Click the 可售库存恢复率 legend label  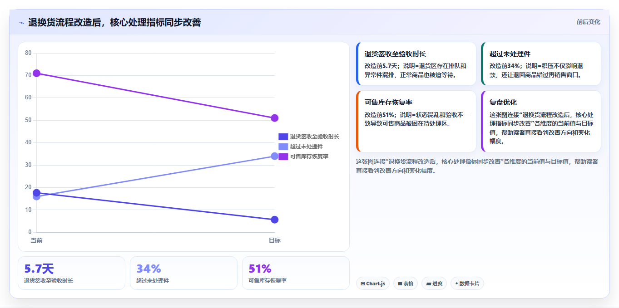coord(309,156)
